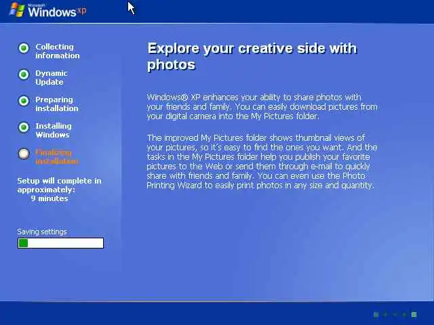434x325 pixels.
Task: Click the green bullet beside Installing Windows
Action: point(24,127)
